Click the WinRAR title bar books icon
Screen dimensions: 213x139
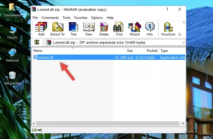click(34, 9)
